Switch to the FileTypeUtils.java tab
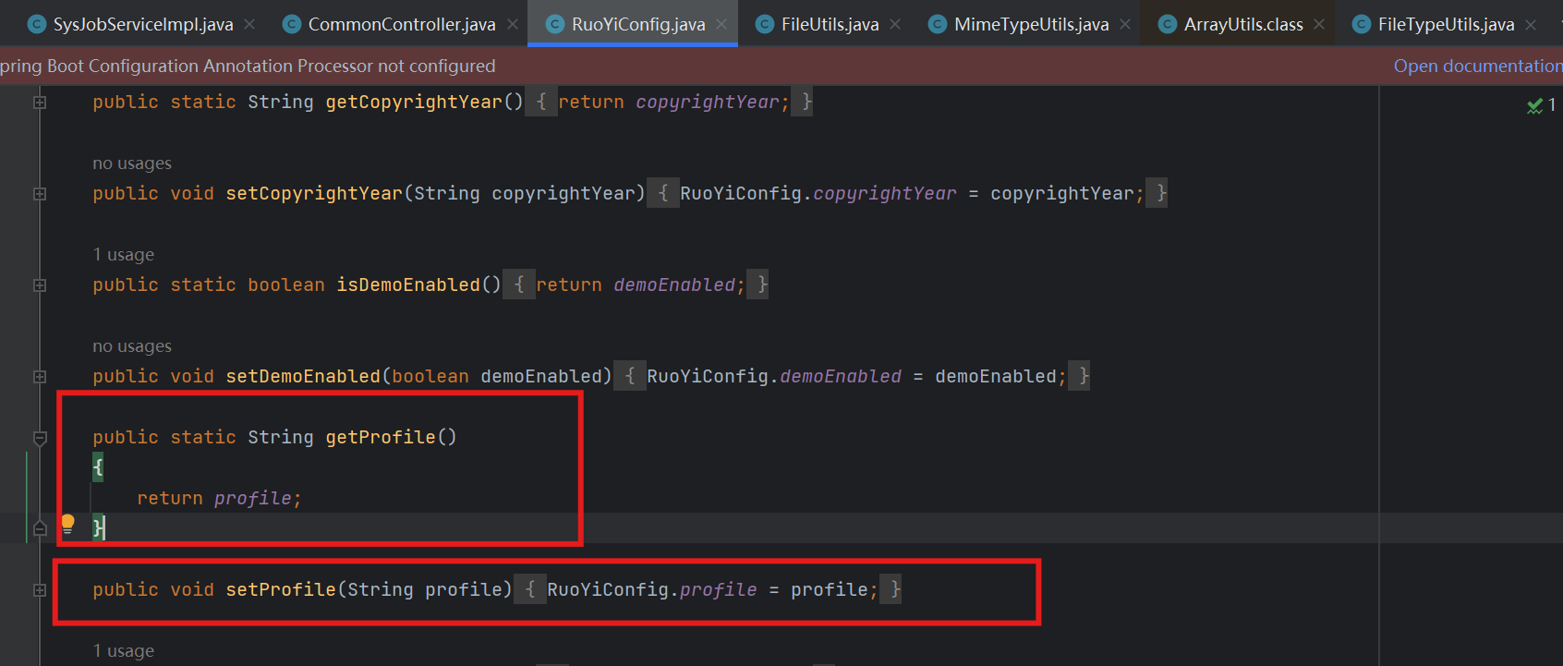The image size is (1563, 666). pos(1445,25)
